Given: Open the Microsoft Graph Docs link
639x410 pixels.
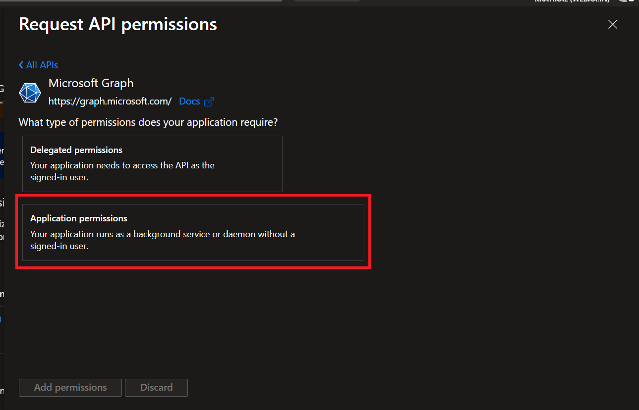Looking at the screenshot, I should pos(189,102).
